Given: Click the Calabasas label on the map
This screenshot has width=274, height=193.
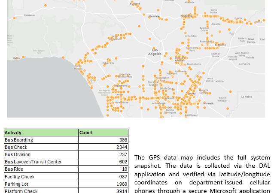Looking at the screenshot, I should (x=29, y=15).
